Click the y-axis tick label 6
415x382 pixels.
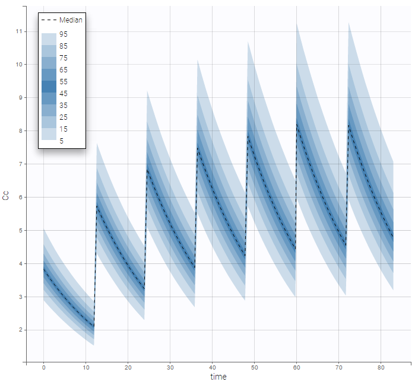pyautogui.click(x=20, y=197)
